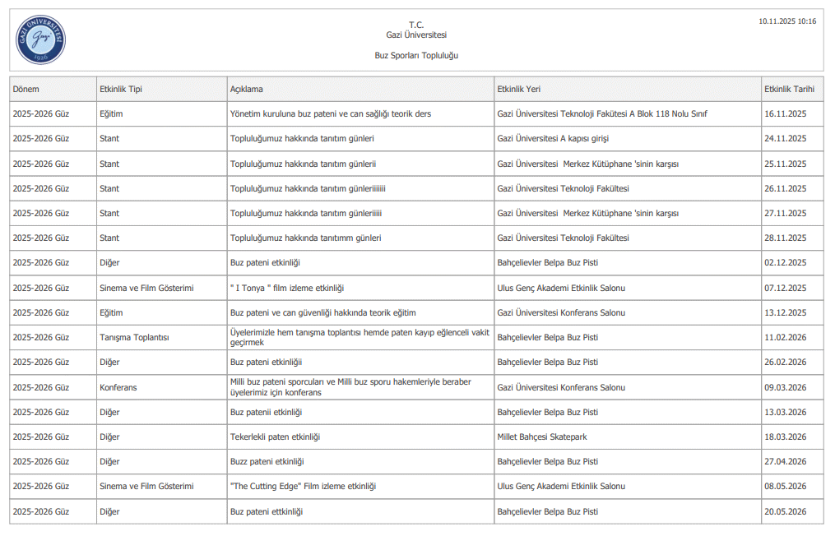
Task: Select the Millet Bahçesi Skatepark location
Action: [x=542, y=437]
